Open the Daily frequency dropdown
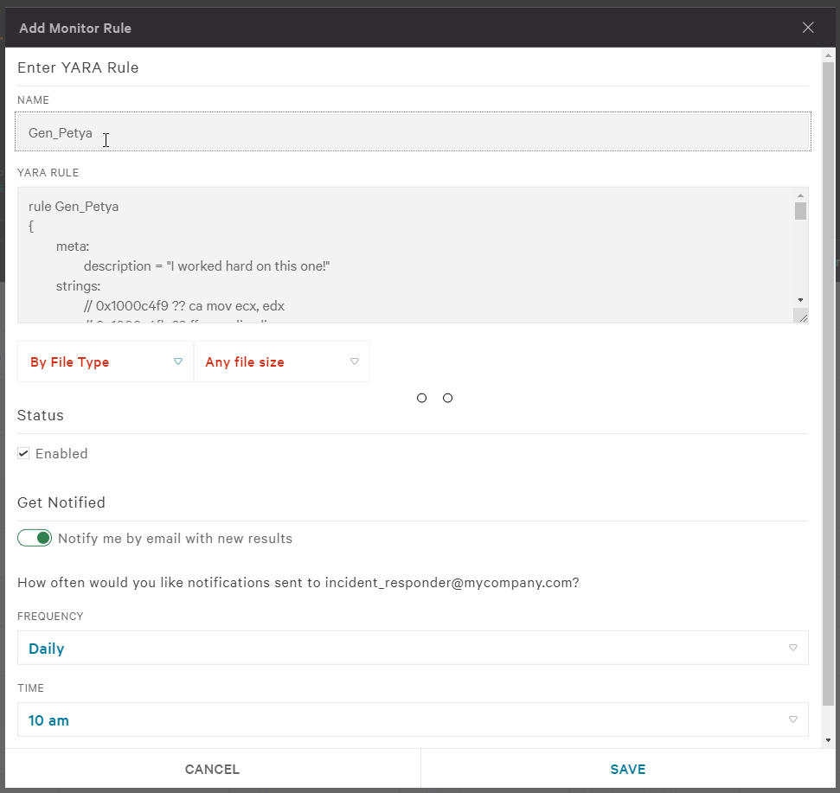Image resolution: width=840 pixels, height=793 pixels. [x=413, y=648]
